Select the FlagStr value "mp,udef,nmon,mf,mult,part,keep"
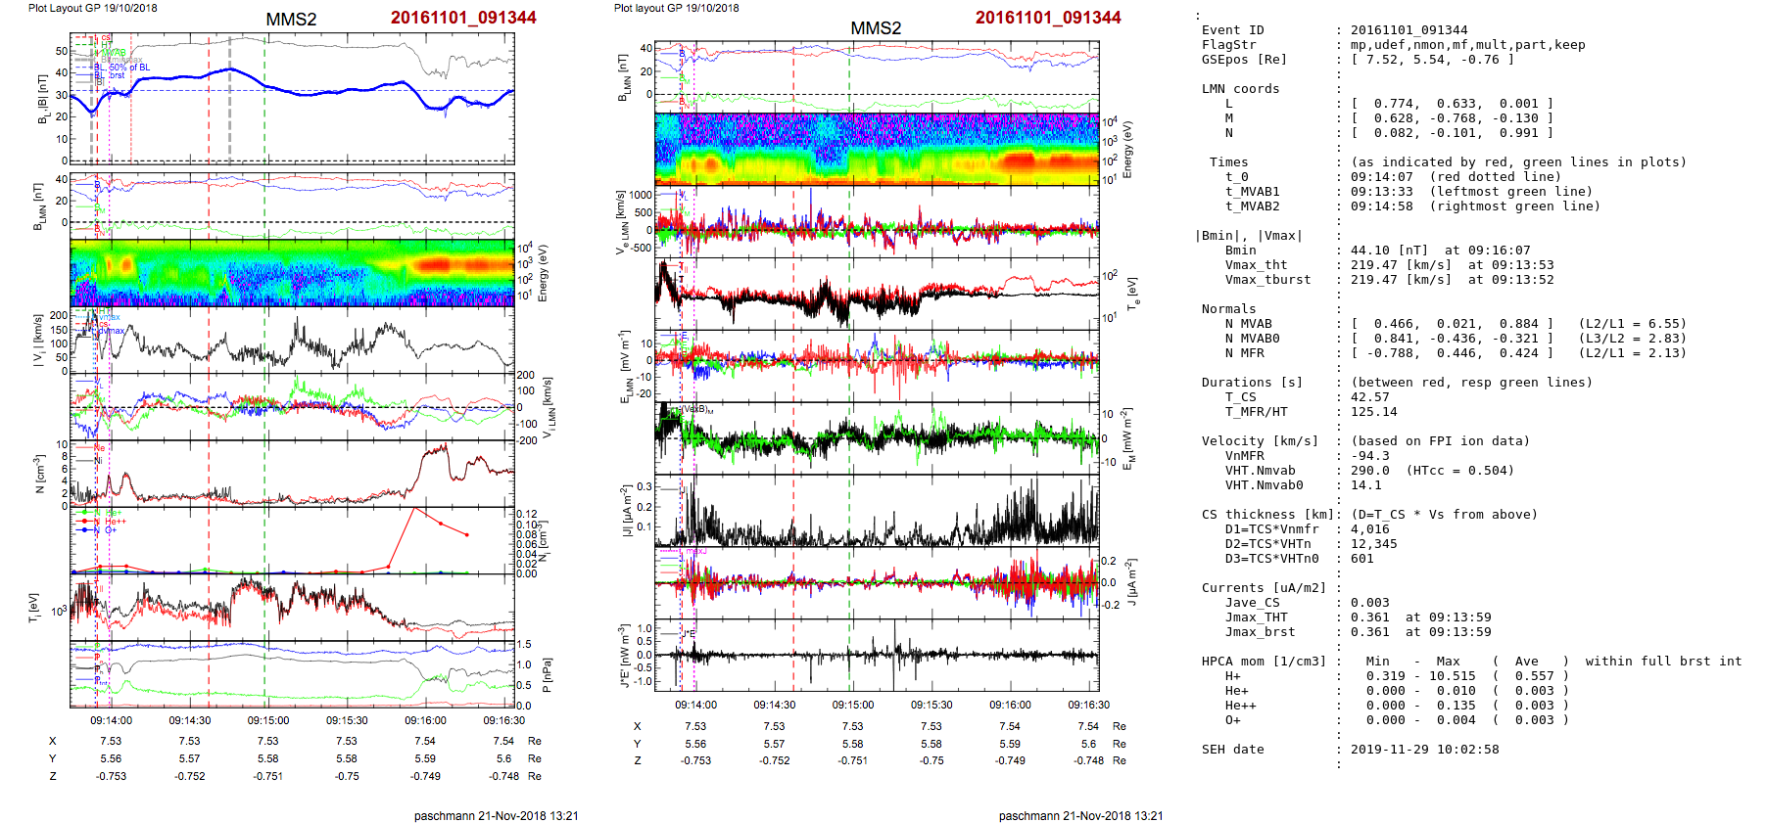The image size is (1767, 823). [1468, 45]
